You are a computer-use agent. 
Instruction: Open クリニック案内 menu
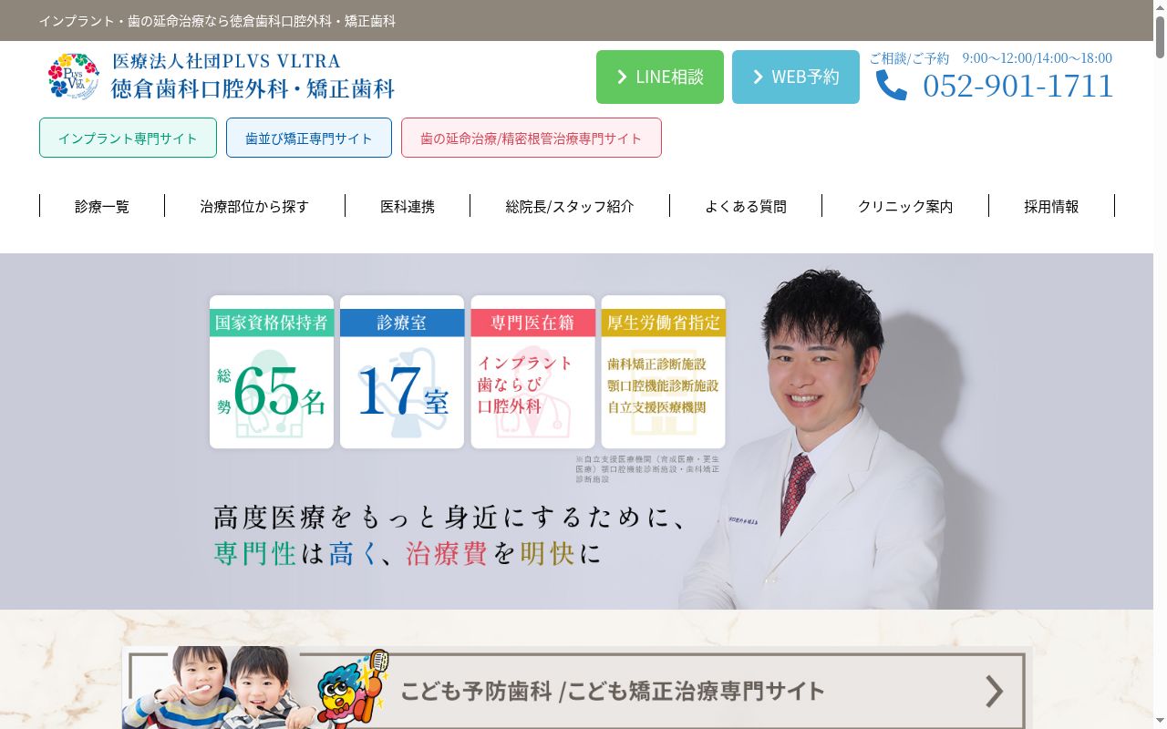click(905, 206)
